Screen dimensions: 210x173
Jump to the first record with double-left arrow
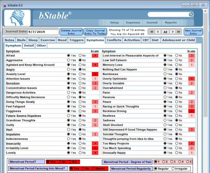[152, 32]
